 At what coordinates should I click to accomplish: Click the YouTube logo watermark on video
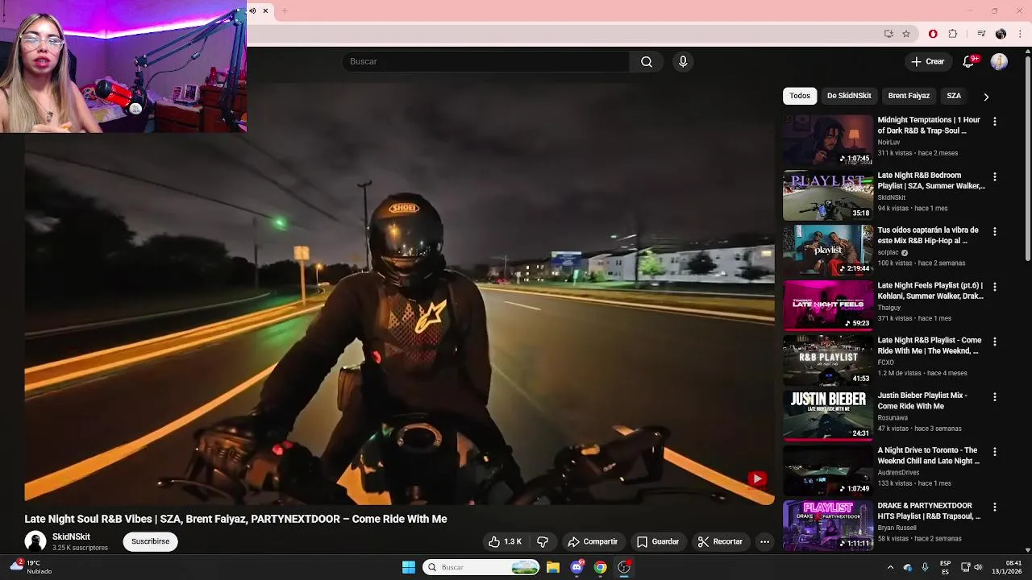[x=757, y=479]
